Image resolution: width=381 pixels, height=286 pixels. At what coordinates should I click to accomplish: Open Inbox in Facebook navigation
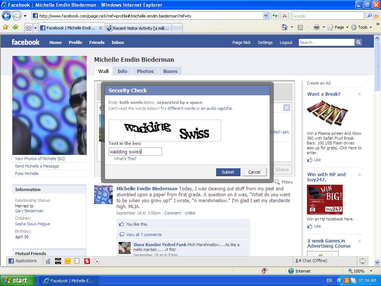[x=118, y=42]
